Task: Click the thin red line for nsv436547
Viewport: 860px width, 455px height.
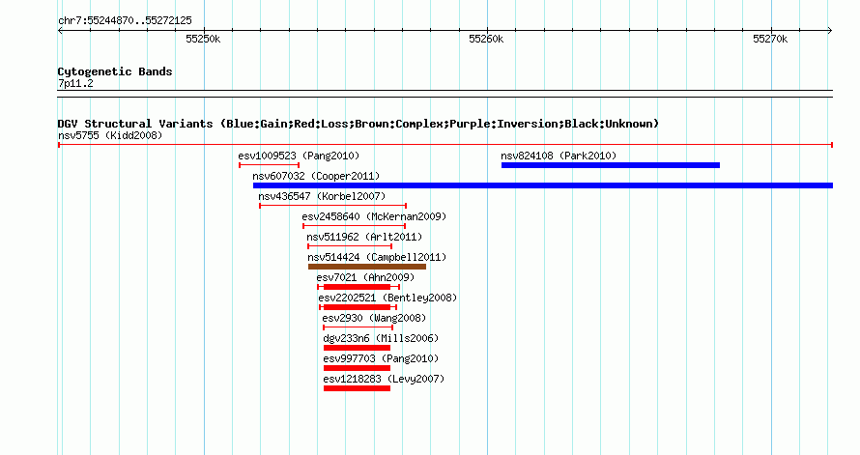Action: [x=333, y=206]
